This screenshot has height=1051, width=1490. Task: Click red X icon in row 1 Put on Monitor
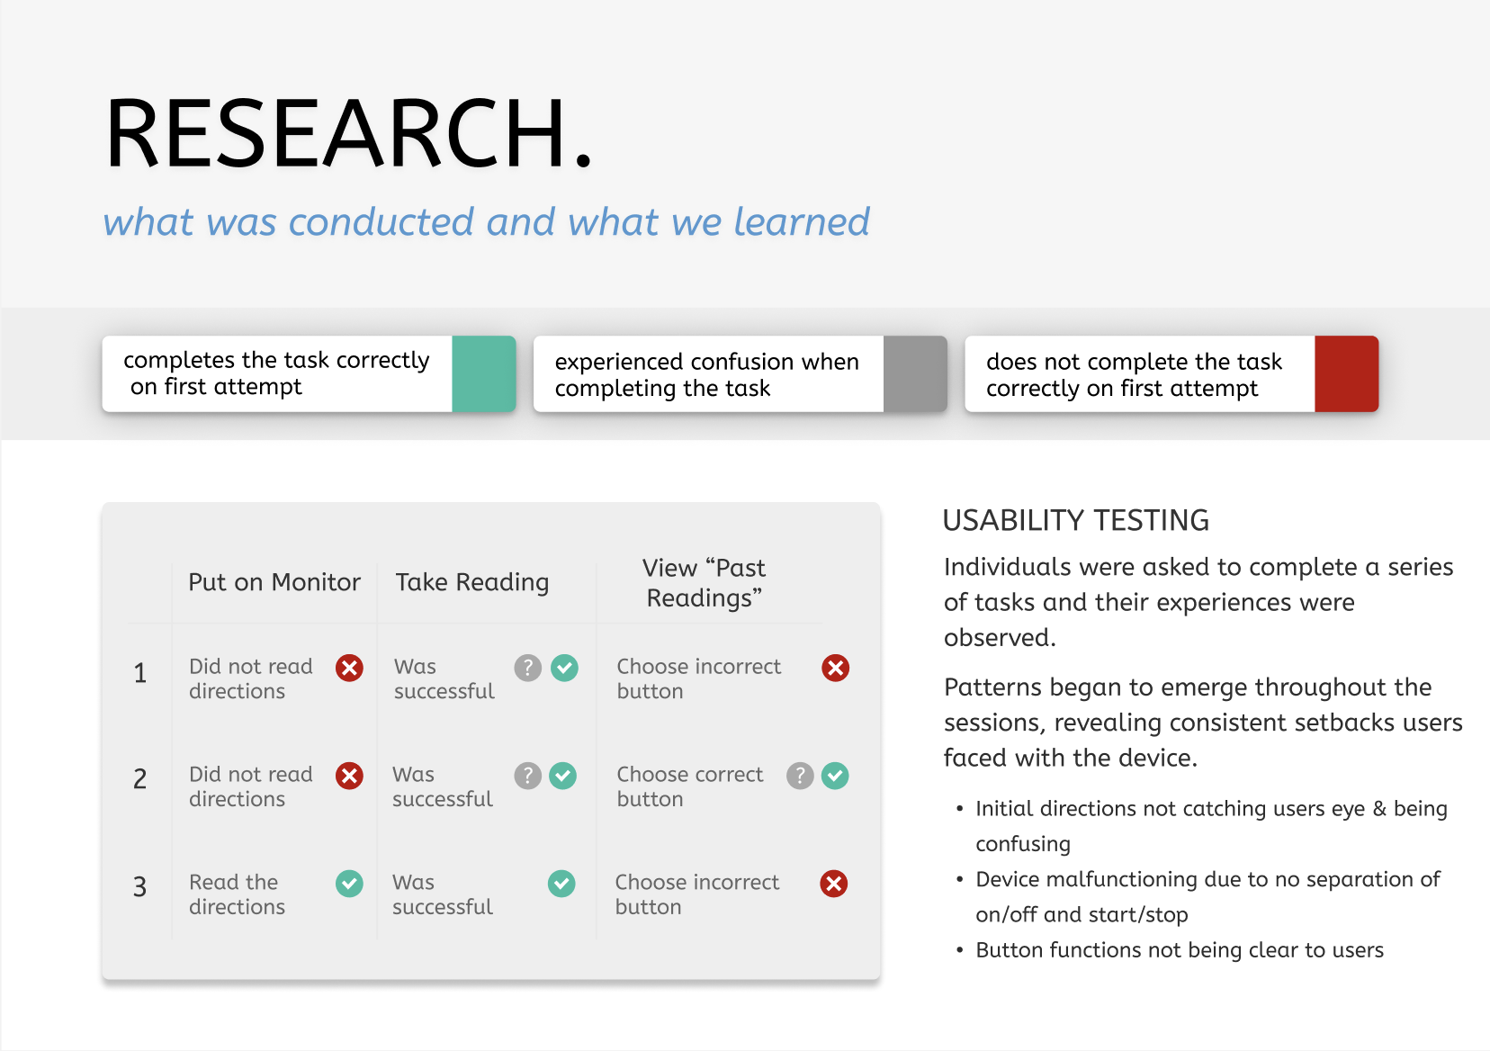pos(349,668)
